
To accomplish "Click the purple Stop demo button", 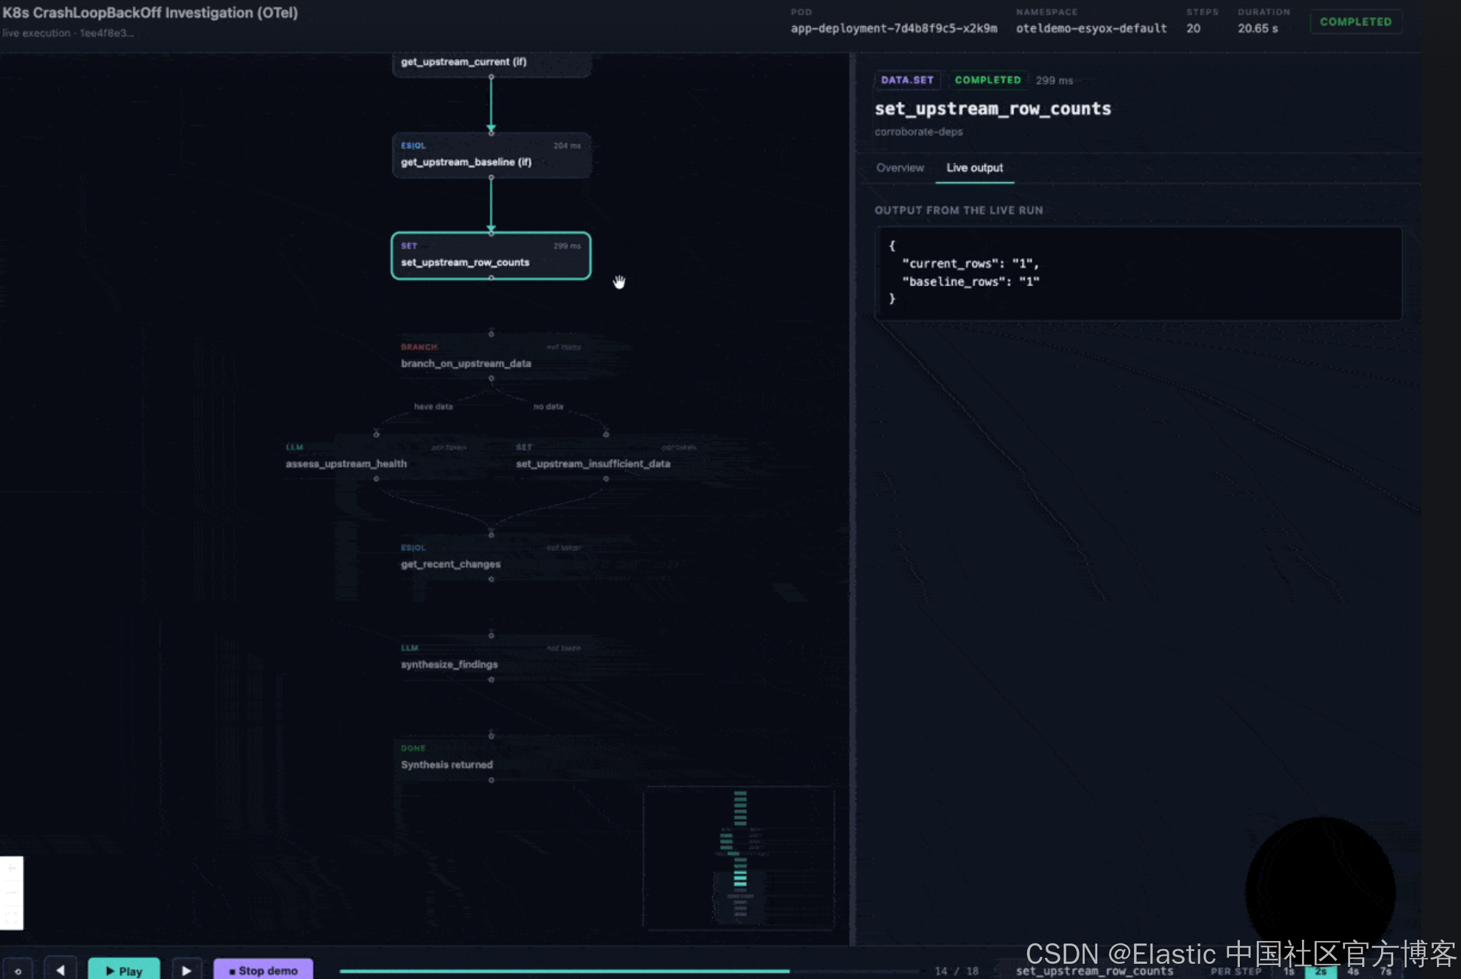I will coord(263,970).
